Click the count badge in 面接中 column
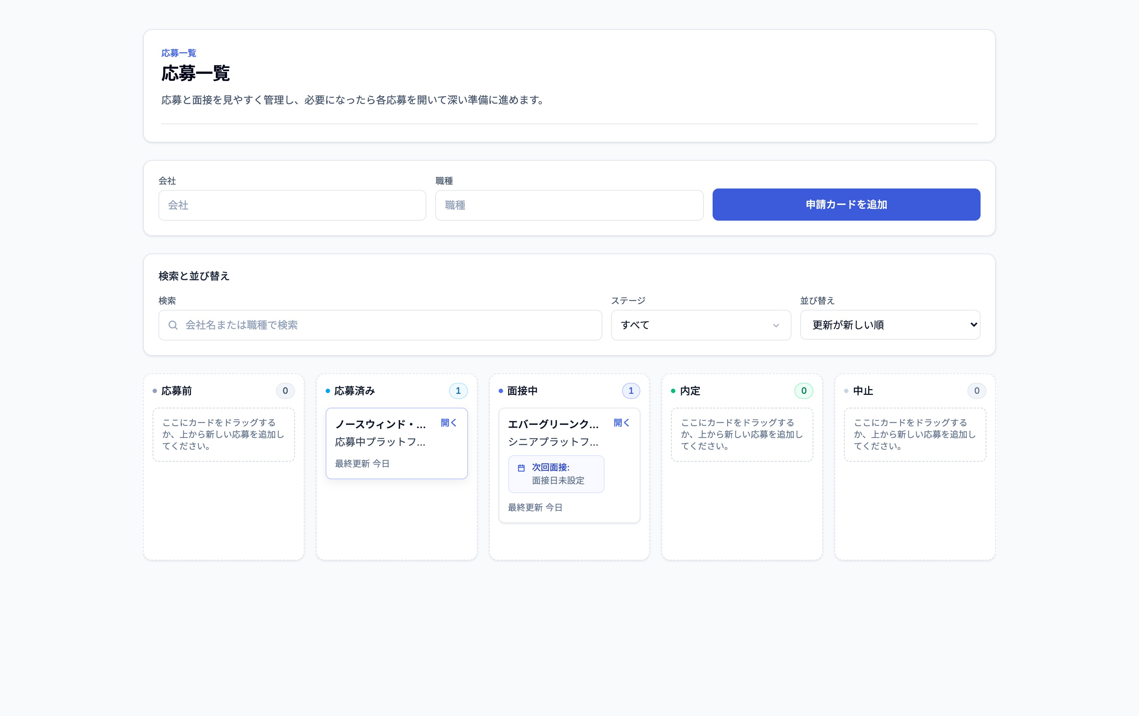Screen dimensions: 1139x716 631,391
